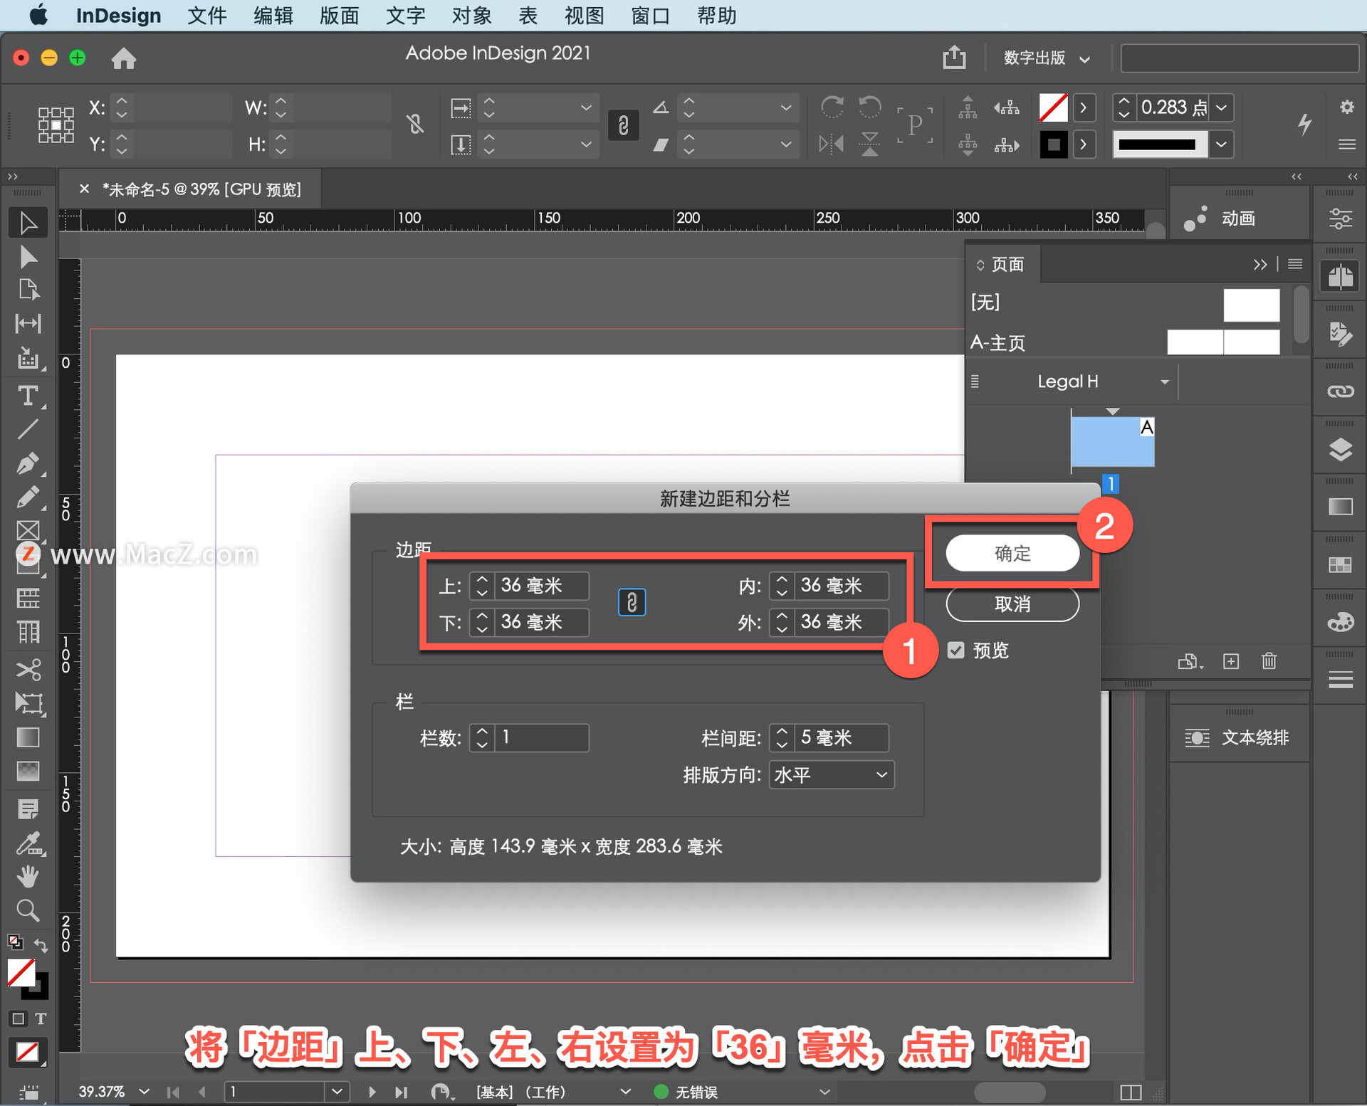
Task: Select the Hand tool
Action: [x=28, y=877]
